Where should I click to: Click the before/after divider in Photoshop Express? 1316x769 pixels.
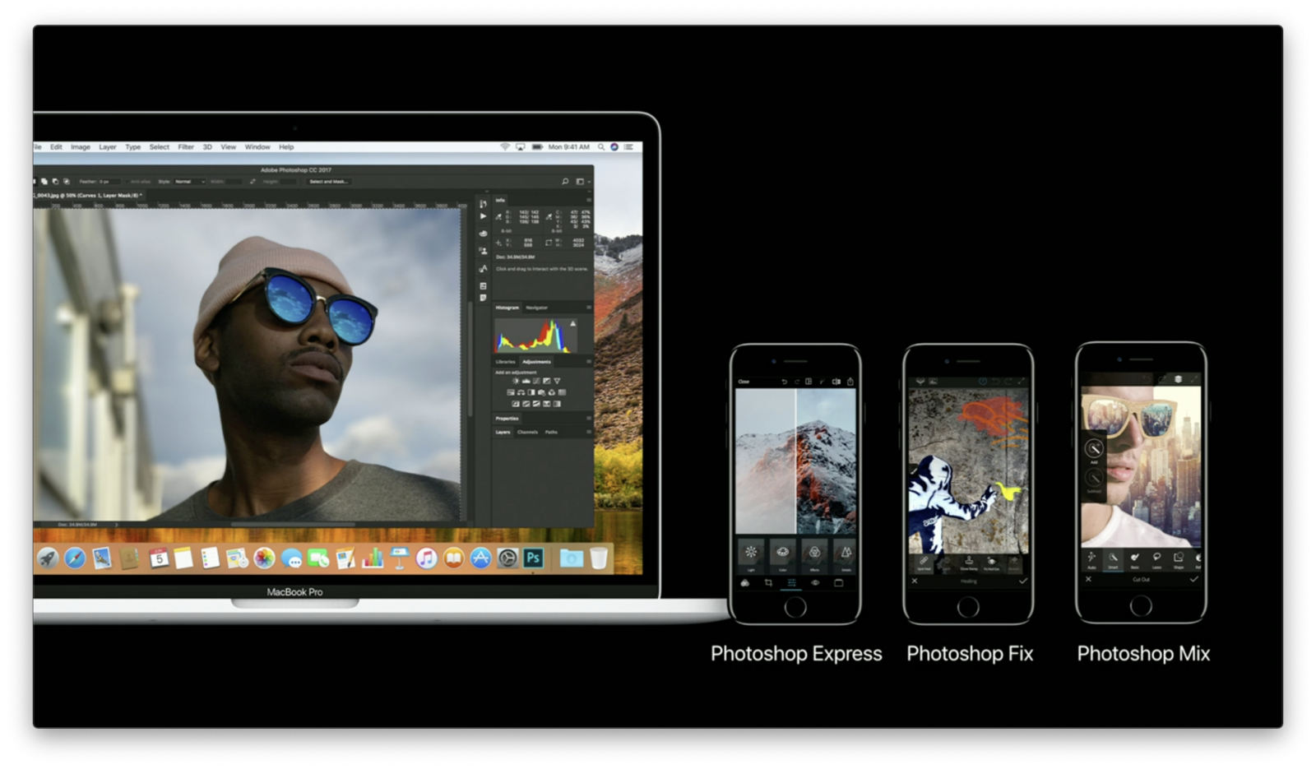pyautogui.click(x=795, y=461)
